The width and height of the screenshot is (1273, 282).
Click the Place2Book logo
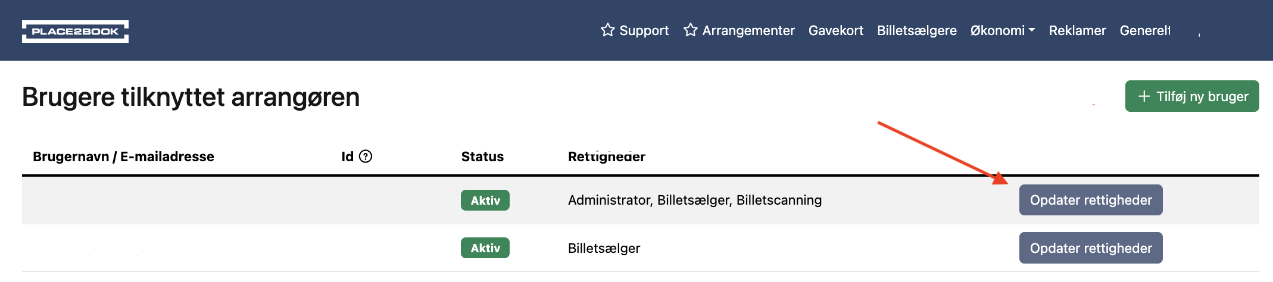tap(75, 32)
